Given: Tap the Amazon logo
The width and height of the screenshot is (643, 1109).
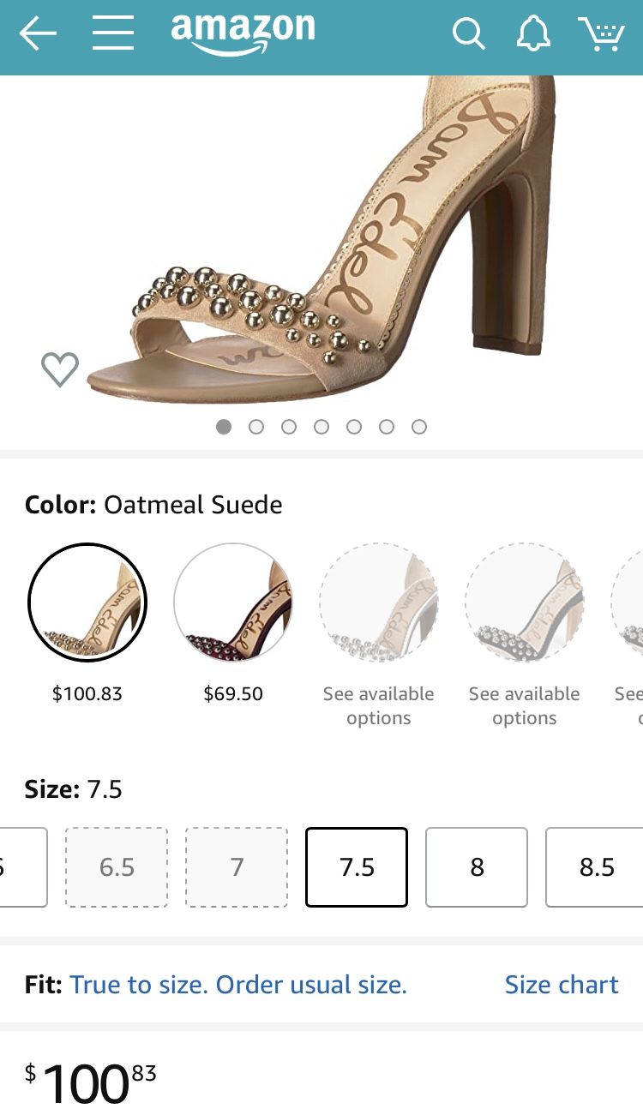Looking at the screenshot, I should [243, 34].
